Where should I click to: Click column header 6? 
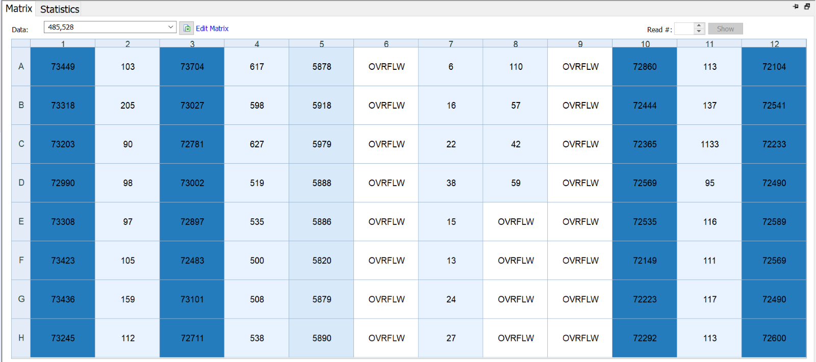(386, 44)
